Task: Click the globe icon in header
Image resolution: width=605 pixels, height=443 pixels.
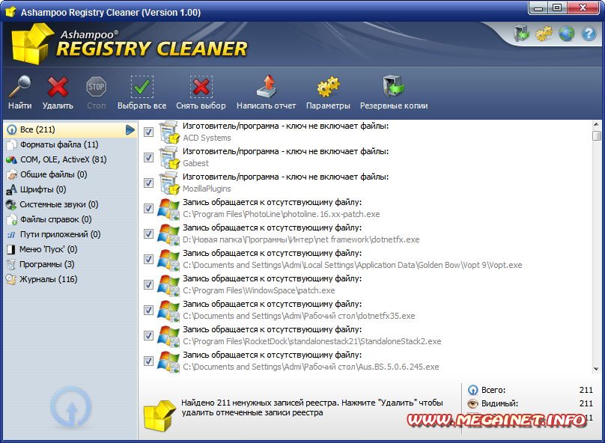Action: (x=566, y=34)
